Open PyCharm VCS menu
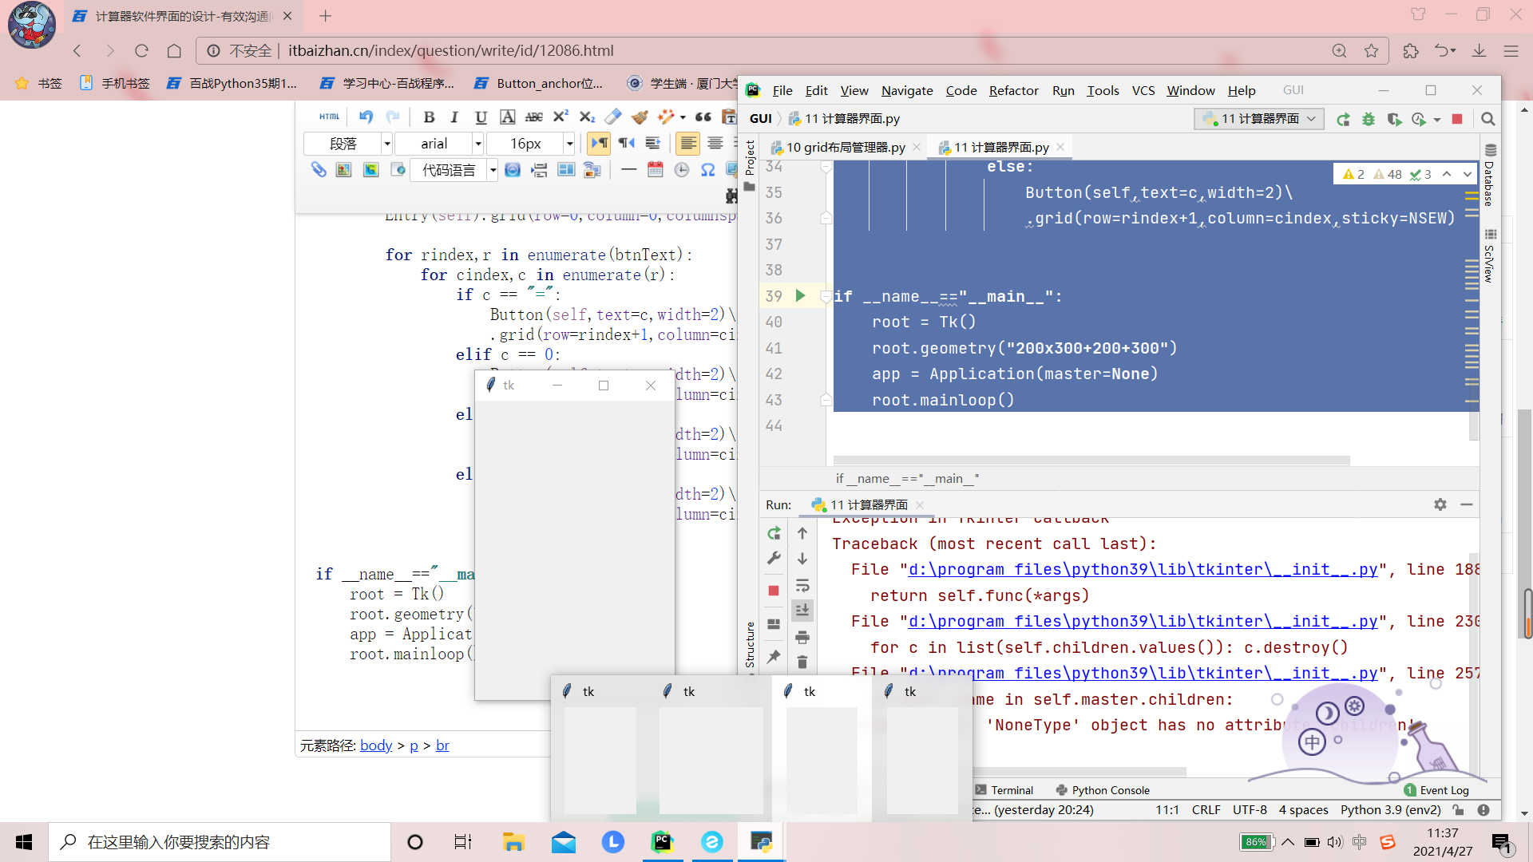 click(1143, 90)
